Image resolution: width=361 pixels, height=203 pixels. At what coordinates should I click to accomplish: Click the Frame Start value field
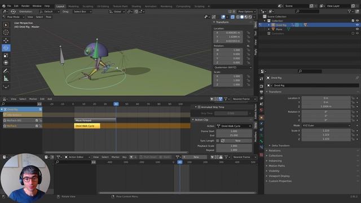[x=234, y=131]
